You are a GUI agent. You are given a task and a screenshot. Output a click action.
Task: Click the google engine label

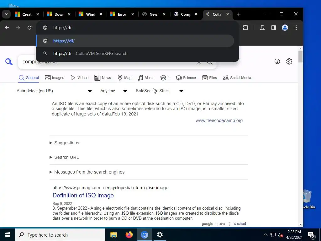click(208, 223)
